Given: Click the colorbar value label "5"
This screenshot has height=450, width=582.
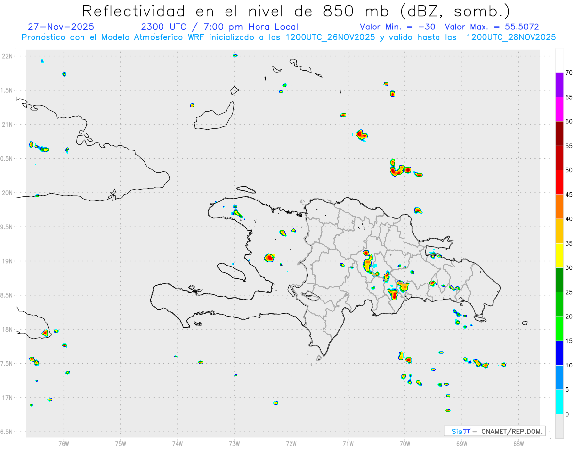Looking at the screenshot, I should click(x=567, y=390).
